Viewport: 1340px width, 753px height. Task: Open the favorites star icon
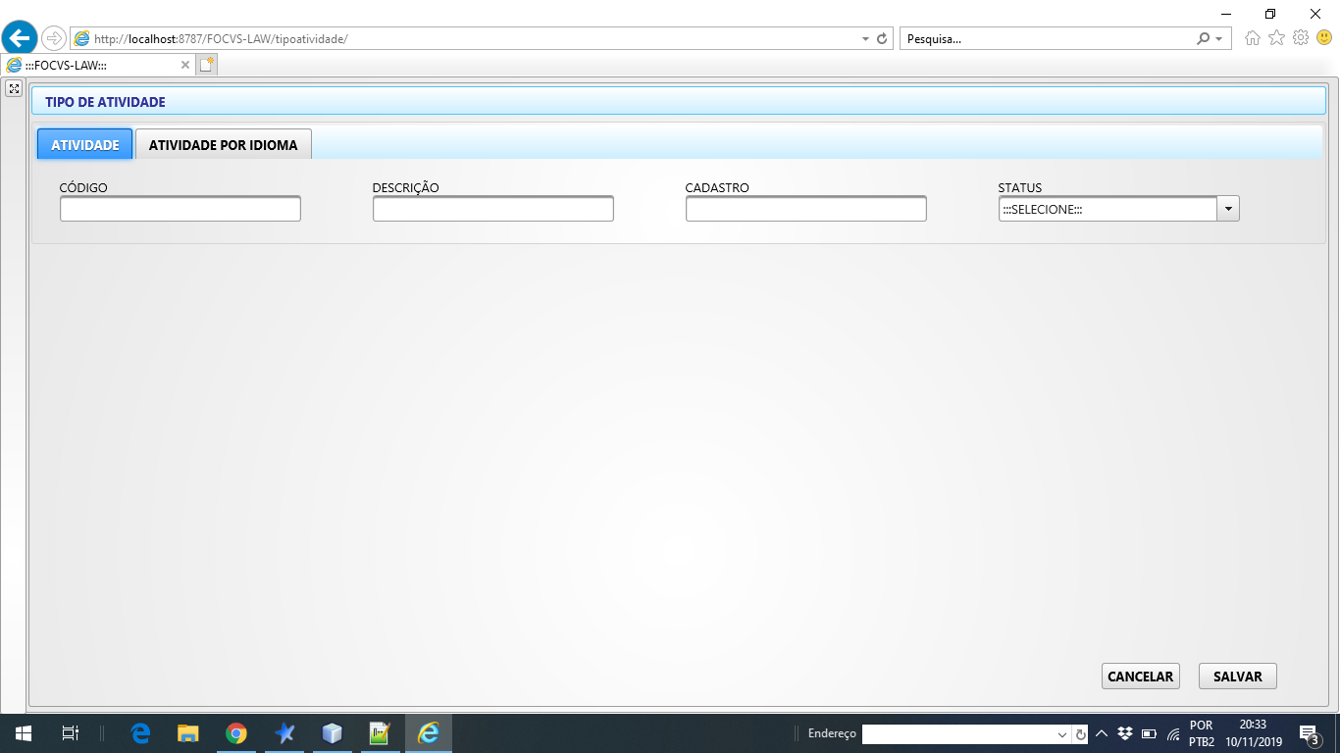[1276, 38]
